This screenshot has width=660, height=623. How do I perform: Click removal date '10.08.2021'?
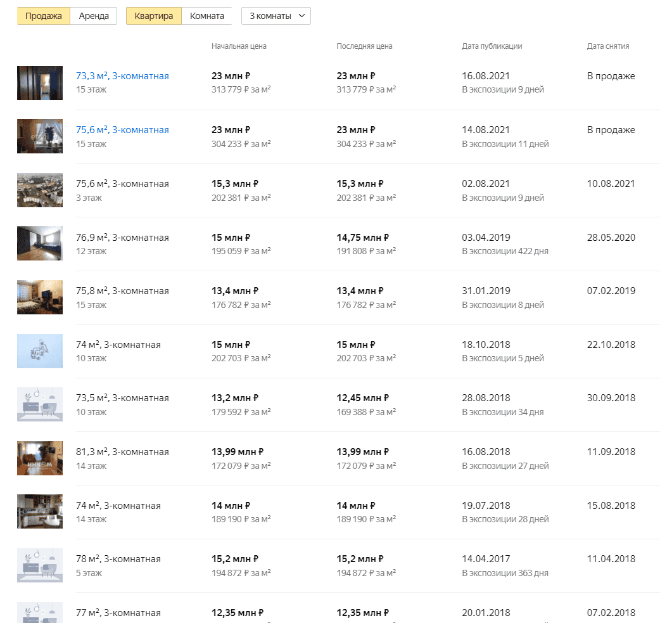coord(611,184)
